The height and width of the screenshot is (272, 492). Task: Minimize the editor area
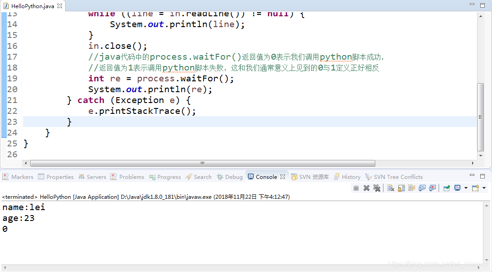click(x=472, y=5)
